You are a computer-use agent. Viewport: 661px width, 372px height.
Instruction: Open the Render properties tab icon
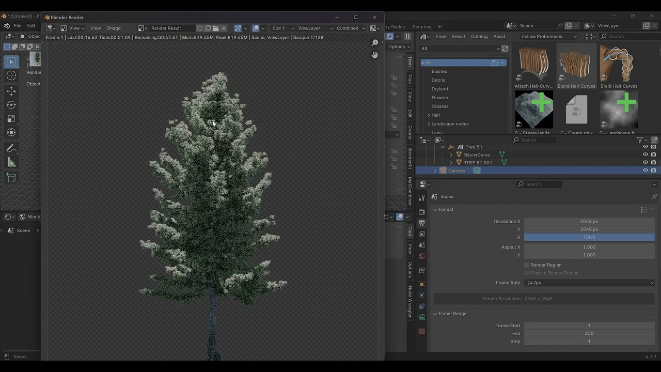pyautogui.click(x=422, y=212)
